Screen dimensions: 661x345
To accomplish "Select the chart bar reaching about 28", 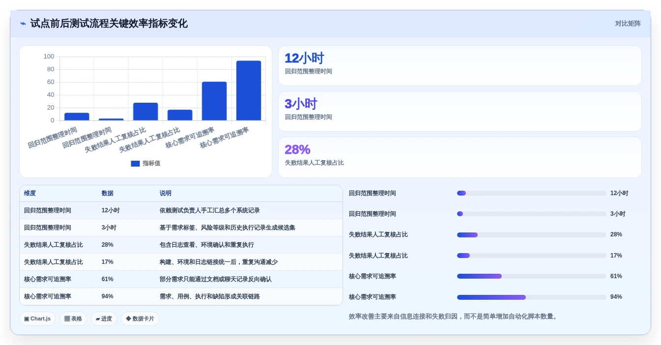I will (145, 112).
